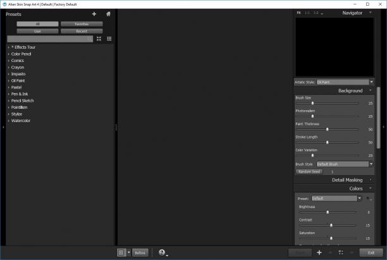Open the Artistic Style dropdown
387x260 pixels.
[345, 82]
